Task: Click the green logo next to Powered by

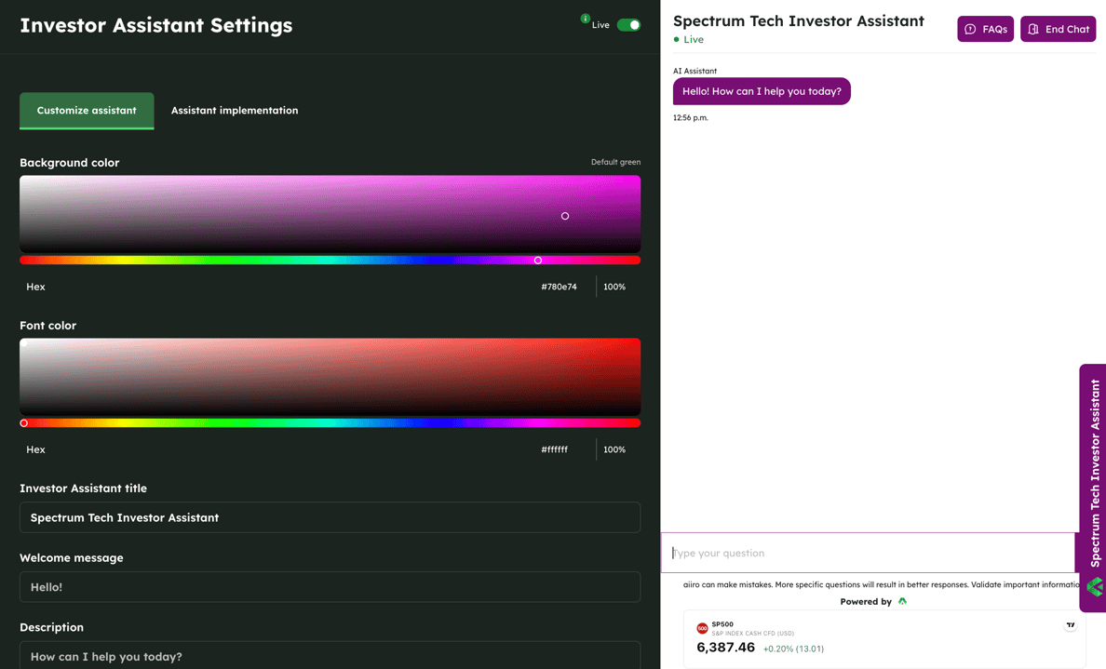Action: pyautogui.click(x=902, y=602)
